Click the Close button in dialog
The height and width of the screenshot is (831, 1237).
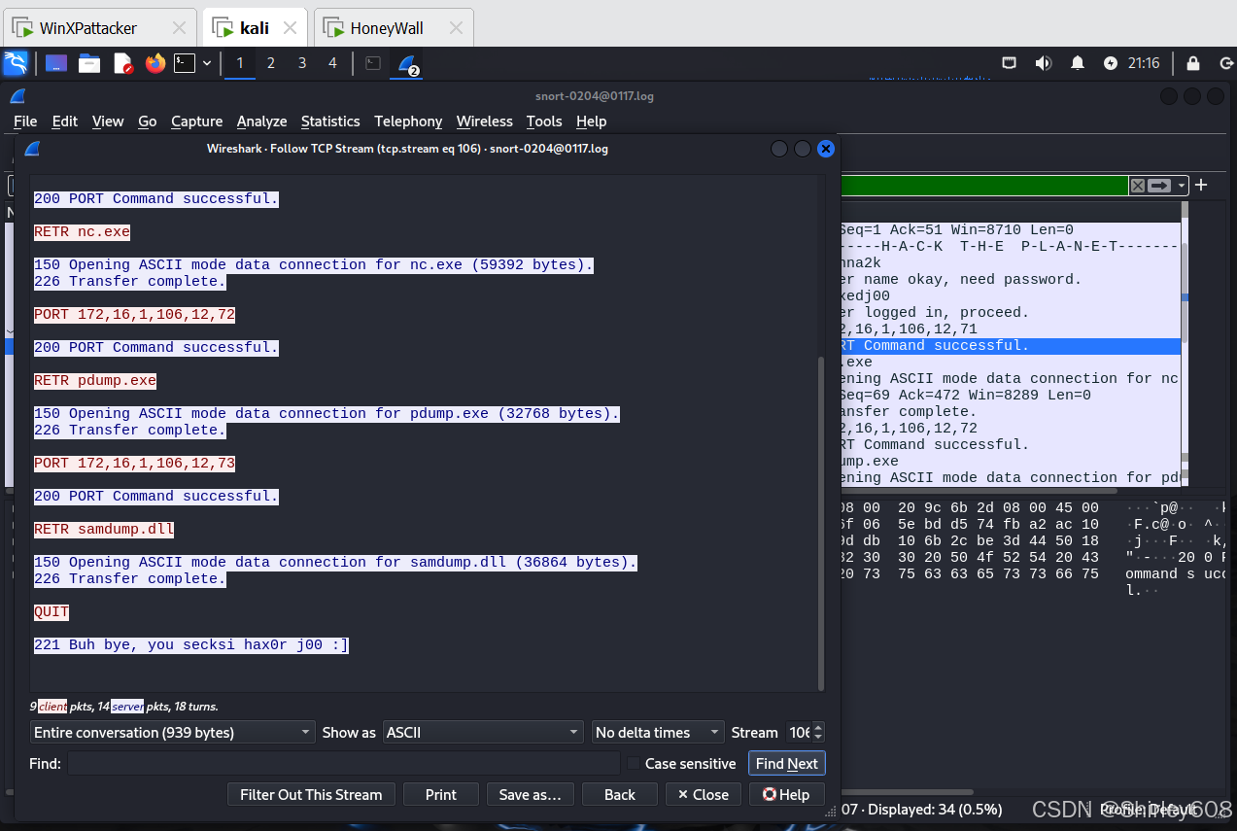[x=704, y=794]
